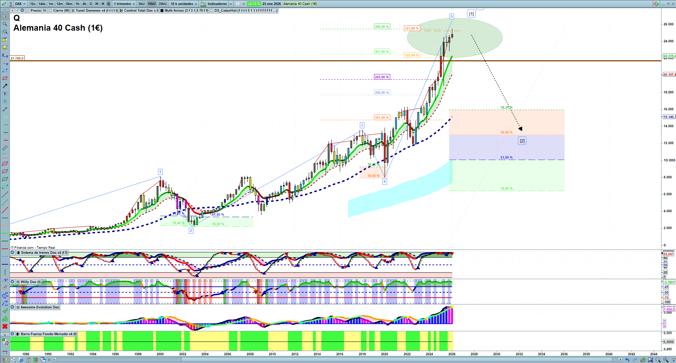Switch to the M monthly timeframe

point(103,4)
